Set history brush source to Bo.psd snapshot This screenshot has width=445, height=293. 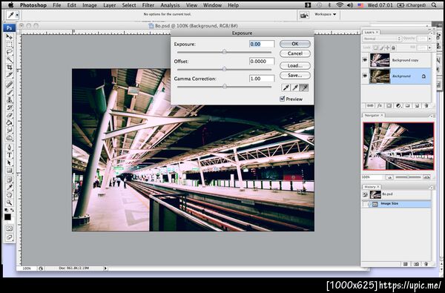coord(365,194)
